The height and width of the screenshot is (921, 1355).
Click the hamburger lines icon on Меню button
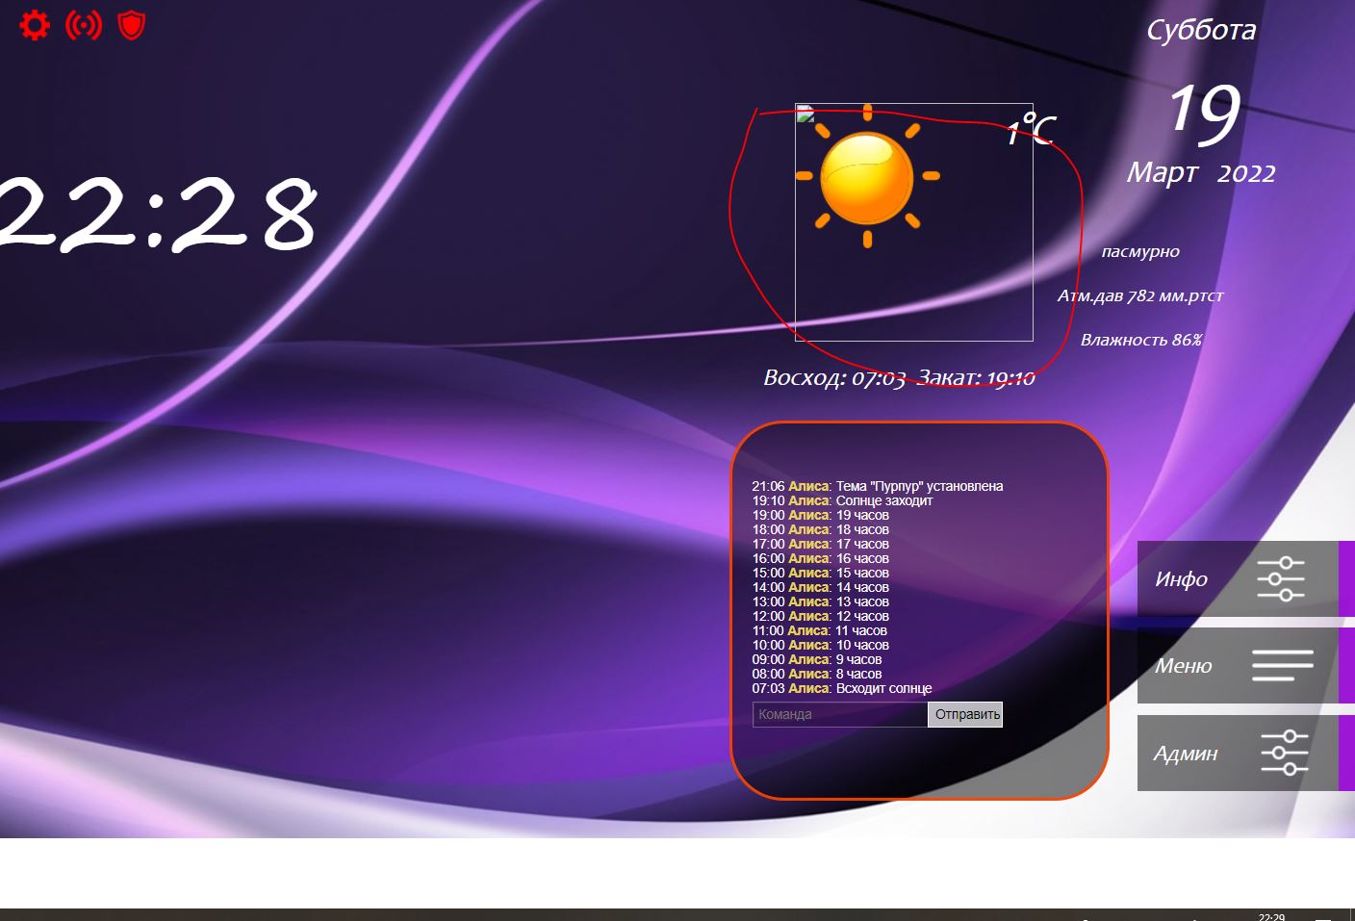1283,665
